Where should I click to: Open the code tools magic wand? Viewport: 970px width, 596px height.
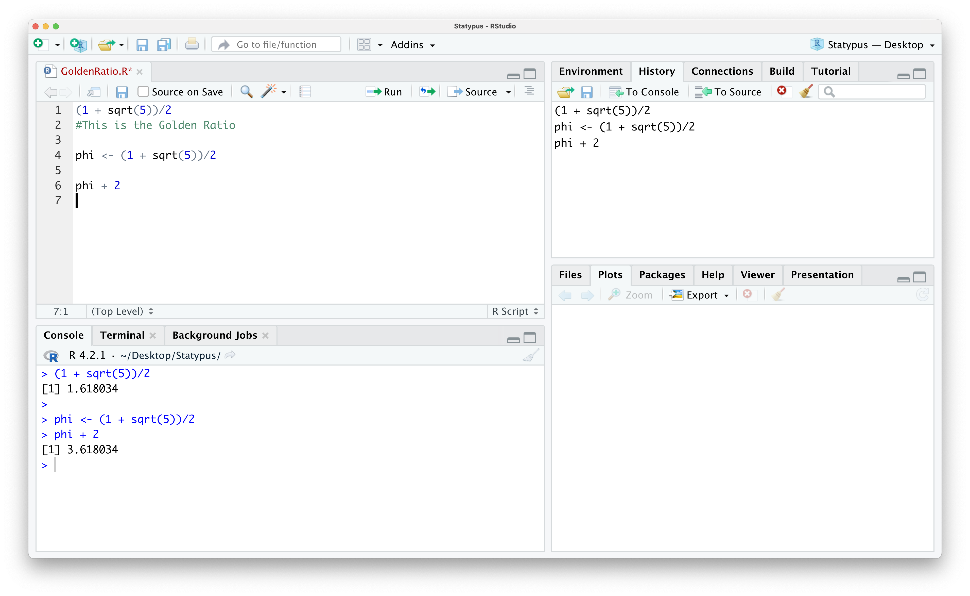269,91
